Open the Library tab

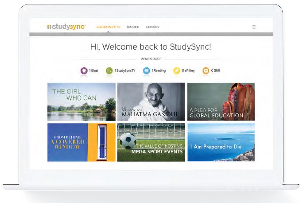pos(152,27)
